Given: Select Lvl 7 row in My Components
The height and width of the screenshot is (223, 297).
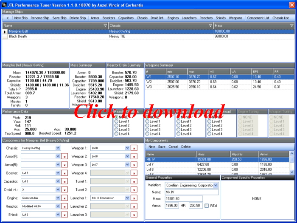Looking at the screenshot, I should pos(217,164).
